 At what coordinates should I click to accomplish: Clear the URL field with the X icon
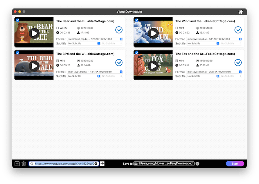pos(96,164)
